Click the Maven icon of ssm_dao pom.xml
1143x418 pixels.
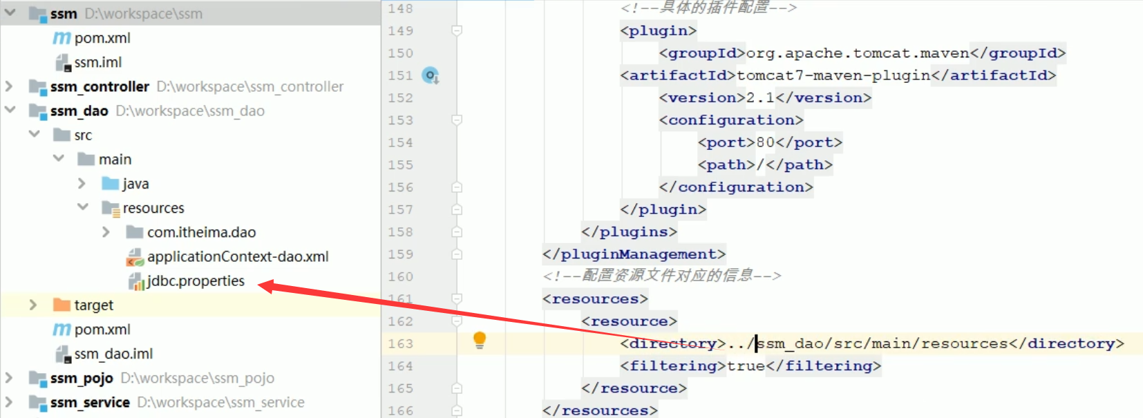click(x=62, y=330)
